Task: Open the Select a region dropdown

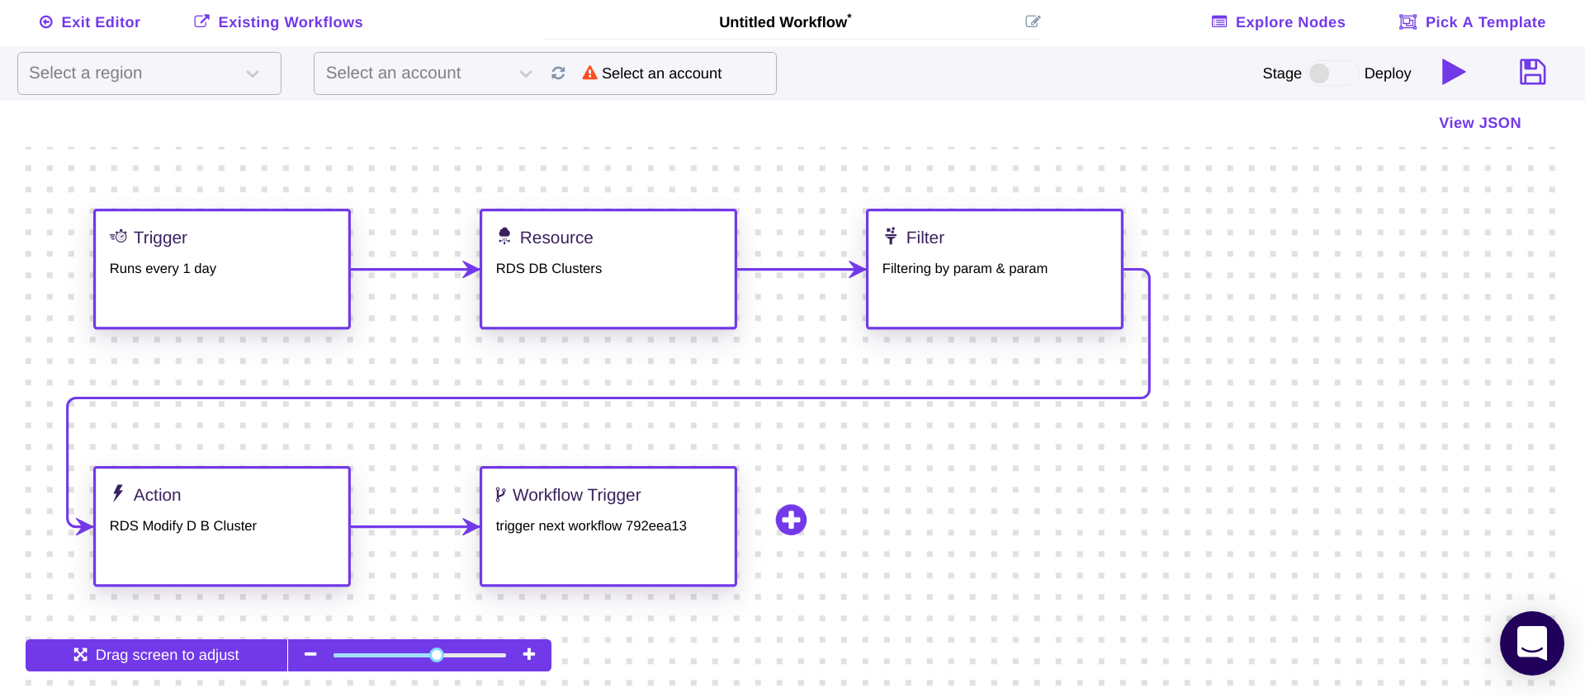Action: tap(149, 73)
